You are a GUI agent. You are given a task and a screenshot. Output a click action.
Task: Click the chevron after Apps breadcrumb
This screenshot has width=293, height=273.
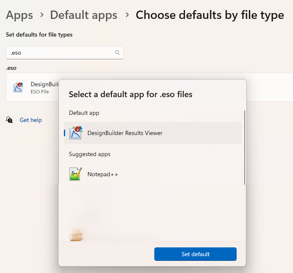point(42,15)
